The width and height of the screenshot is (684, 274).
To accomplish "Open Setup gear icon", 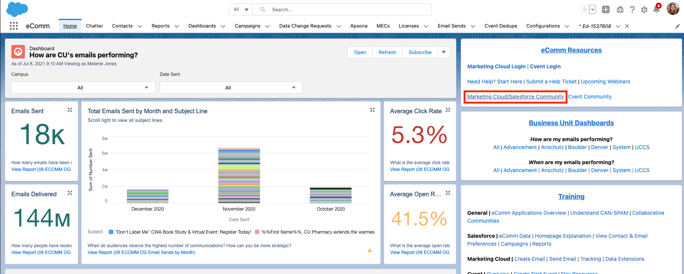I will click(644, 10).
